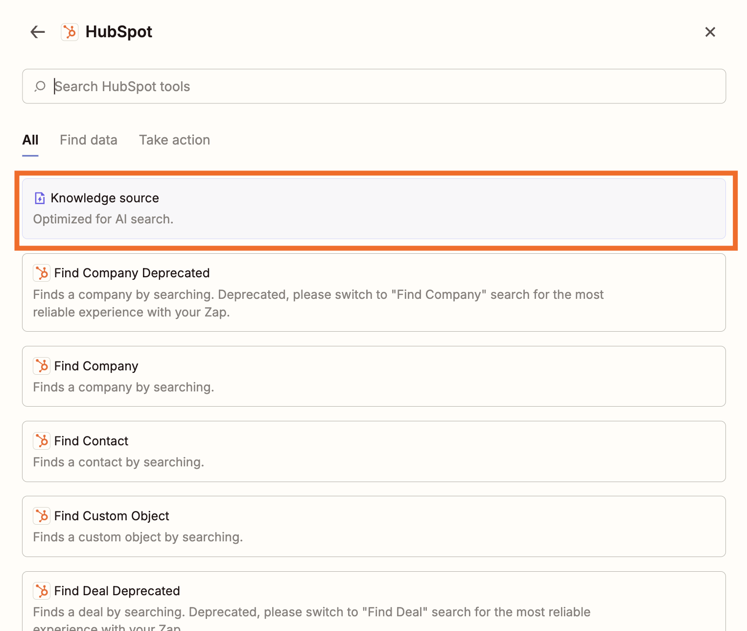This screenshot has height=631, width=747.
Task: Click the HubSpot header title text
Action: (x=119, y=32)
